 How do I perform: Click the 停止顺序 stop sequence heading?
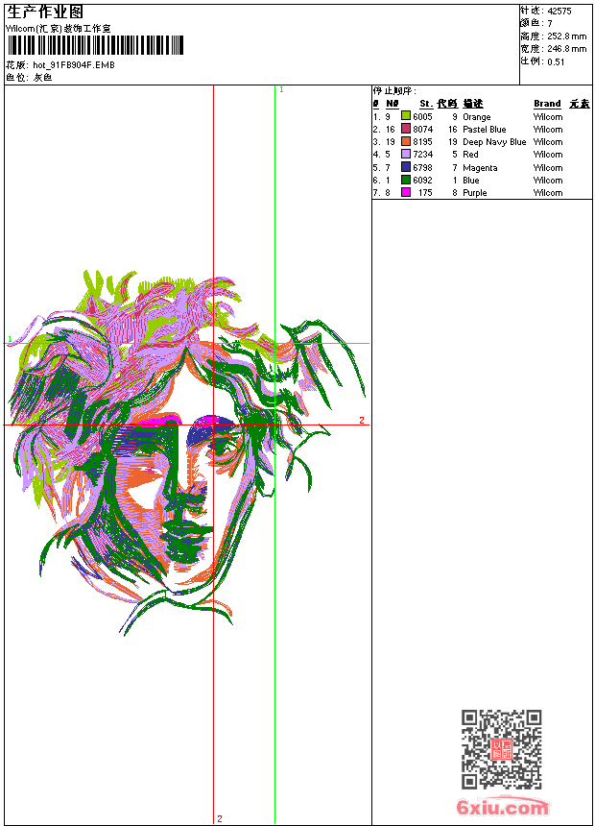[394, 90]
